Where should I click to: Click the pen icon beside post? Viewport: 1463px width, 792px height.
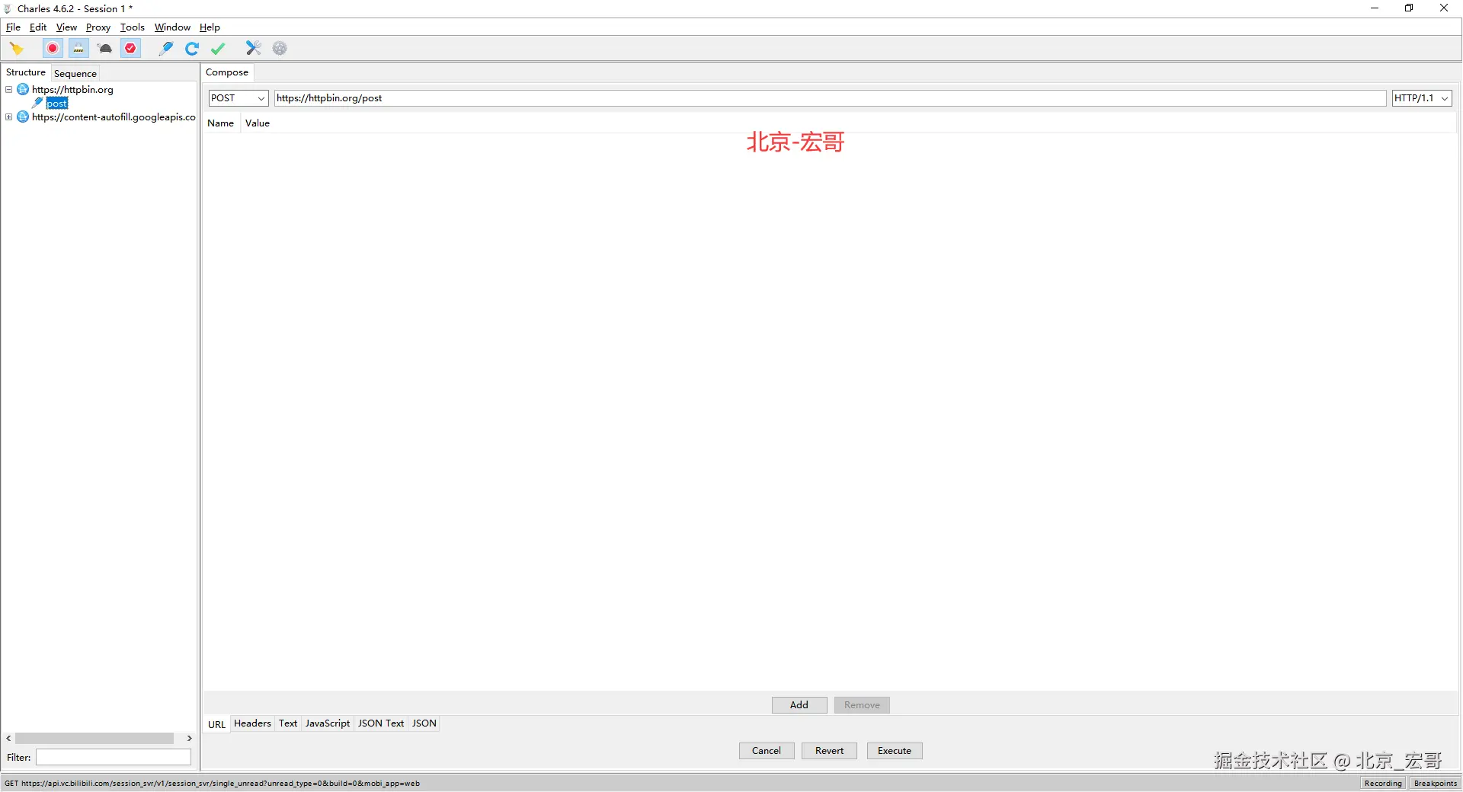(x=37, y=103)
